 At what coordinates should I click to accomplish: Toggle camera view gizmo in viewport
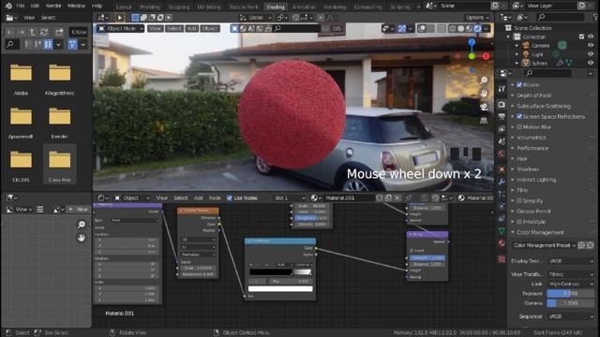coord(484,107)
